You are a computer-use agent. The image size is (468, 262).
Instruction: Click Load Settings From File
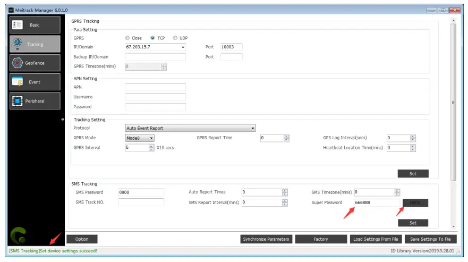pos(376,239)
